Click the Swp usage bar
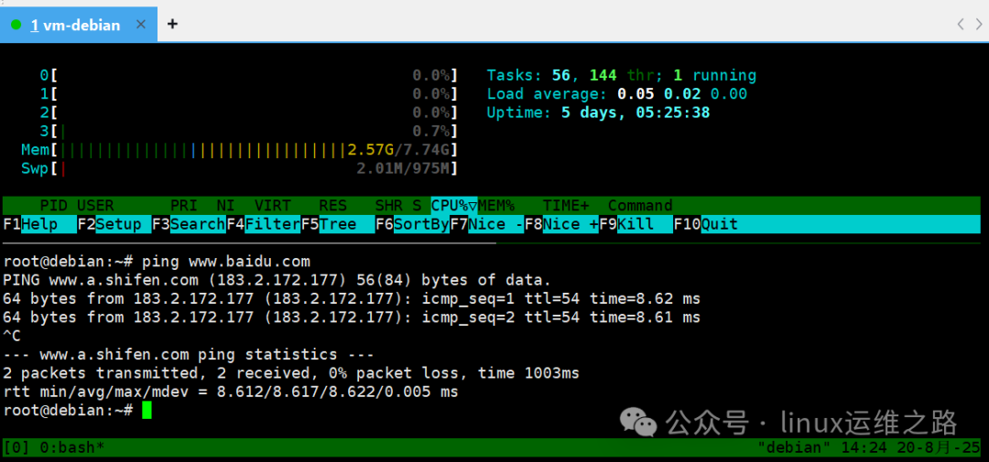The image size is (989, 462). pyautogui.click(x=239, y=169)
